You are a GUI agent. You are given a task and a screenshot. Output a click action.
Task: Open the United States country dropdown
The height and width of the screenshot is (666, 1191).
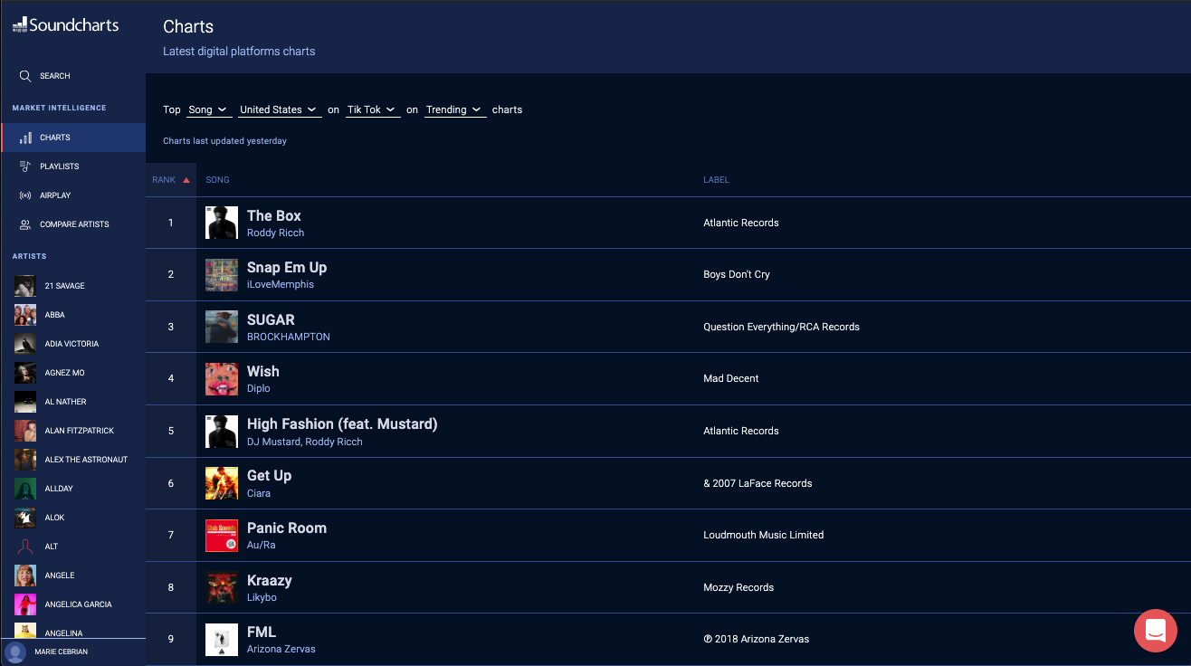(280, 109)
